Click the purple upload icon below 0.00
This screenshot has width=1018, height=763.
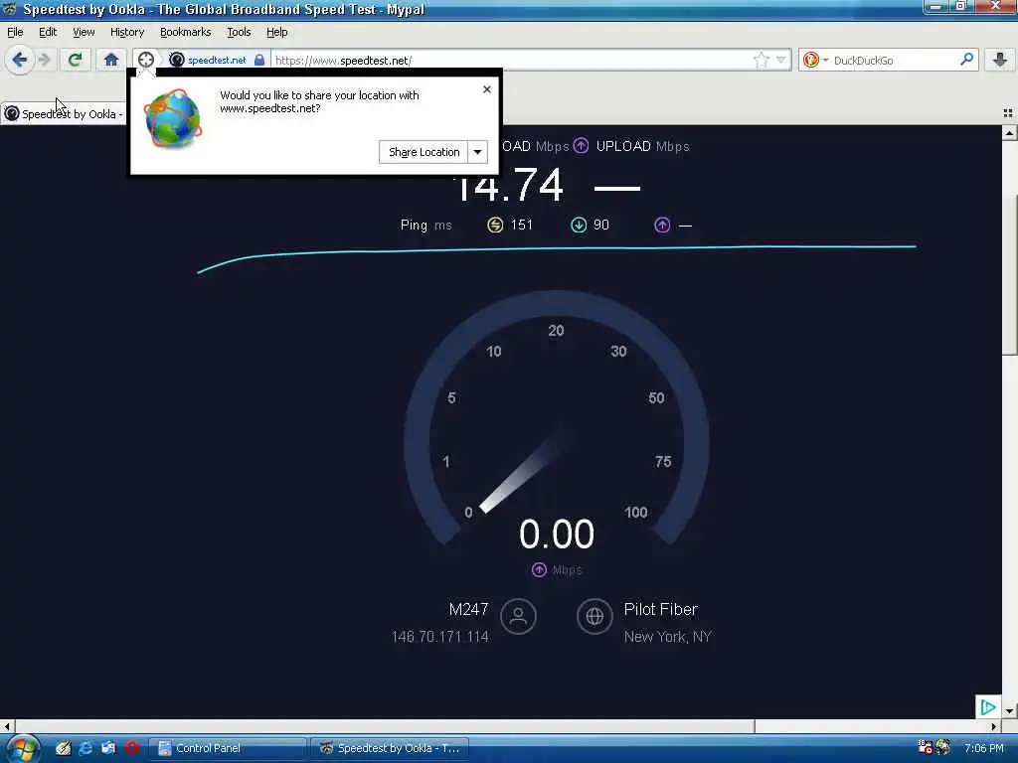pos(539,569)
